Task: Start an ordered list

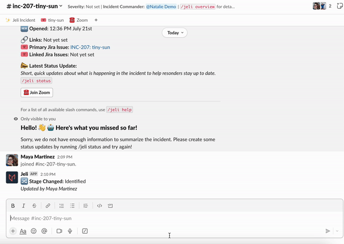Action: pyautogui.click(x=62, y=206)
